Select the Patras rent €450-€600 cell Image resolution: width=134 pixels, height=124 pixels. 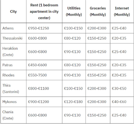click(44, 65)
